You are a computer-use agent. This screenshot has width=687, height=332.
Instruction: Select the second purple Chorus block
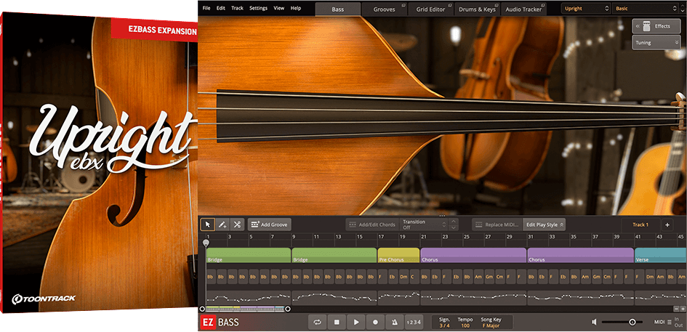581,255
